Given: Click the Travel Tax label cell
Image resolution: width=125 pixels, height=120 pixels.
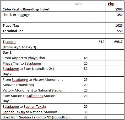Looking at the screenshot, I should tap(36, 25).
